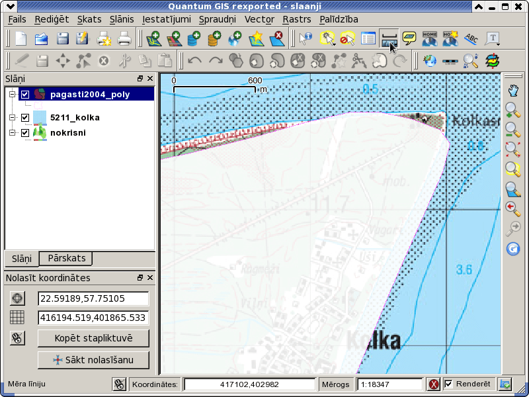Click the Map Tips speech bubble icon
This screenshot has width=529, height=397.
pos(409,39)
